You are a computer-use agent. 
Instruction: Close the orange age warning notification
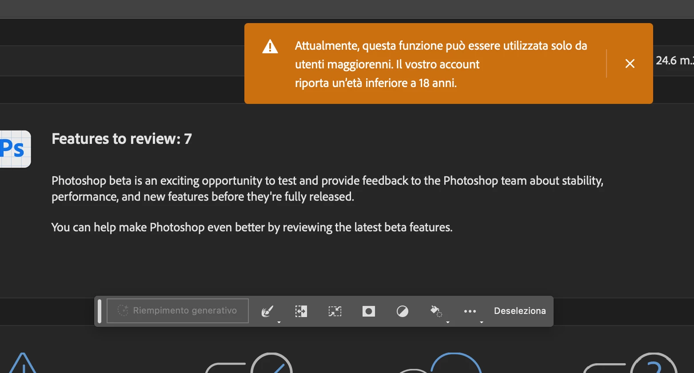(630, 63)
